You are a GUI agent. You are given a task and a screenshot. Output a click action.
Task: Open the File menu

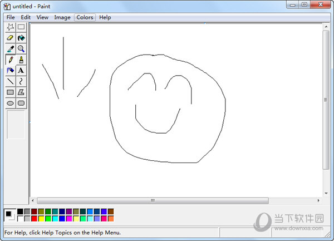pos(11,17)
